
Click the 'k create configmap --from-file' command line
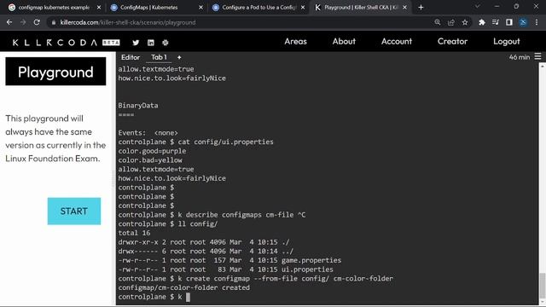point(256,279)
